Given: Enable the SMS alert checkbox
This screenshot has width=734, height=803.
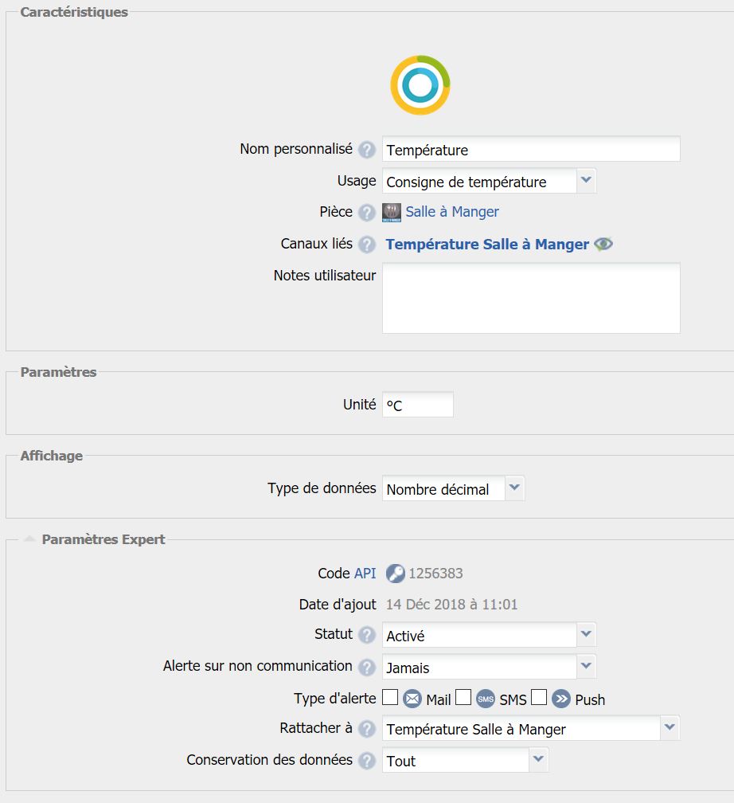Looking at the screenshot, I should (463, 698).
